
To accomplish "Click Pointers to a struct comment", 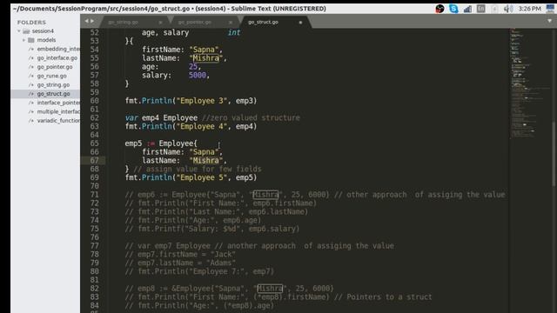I will pos(383,297).
